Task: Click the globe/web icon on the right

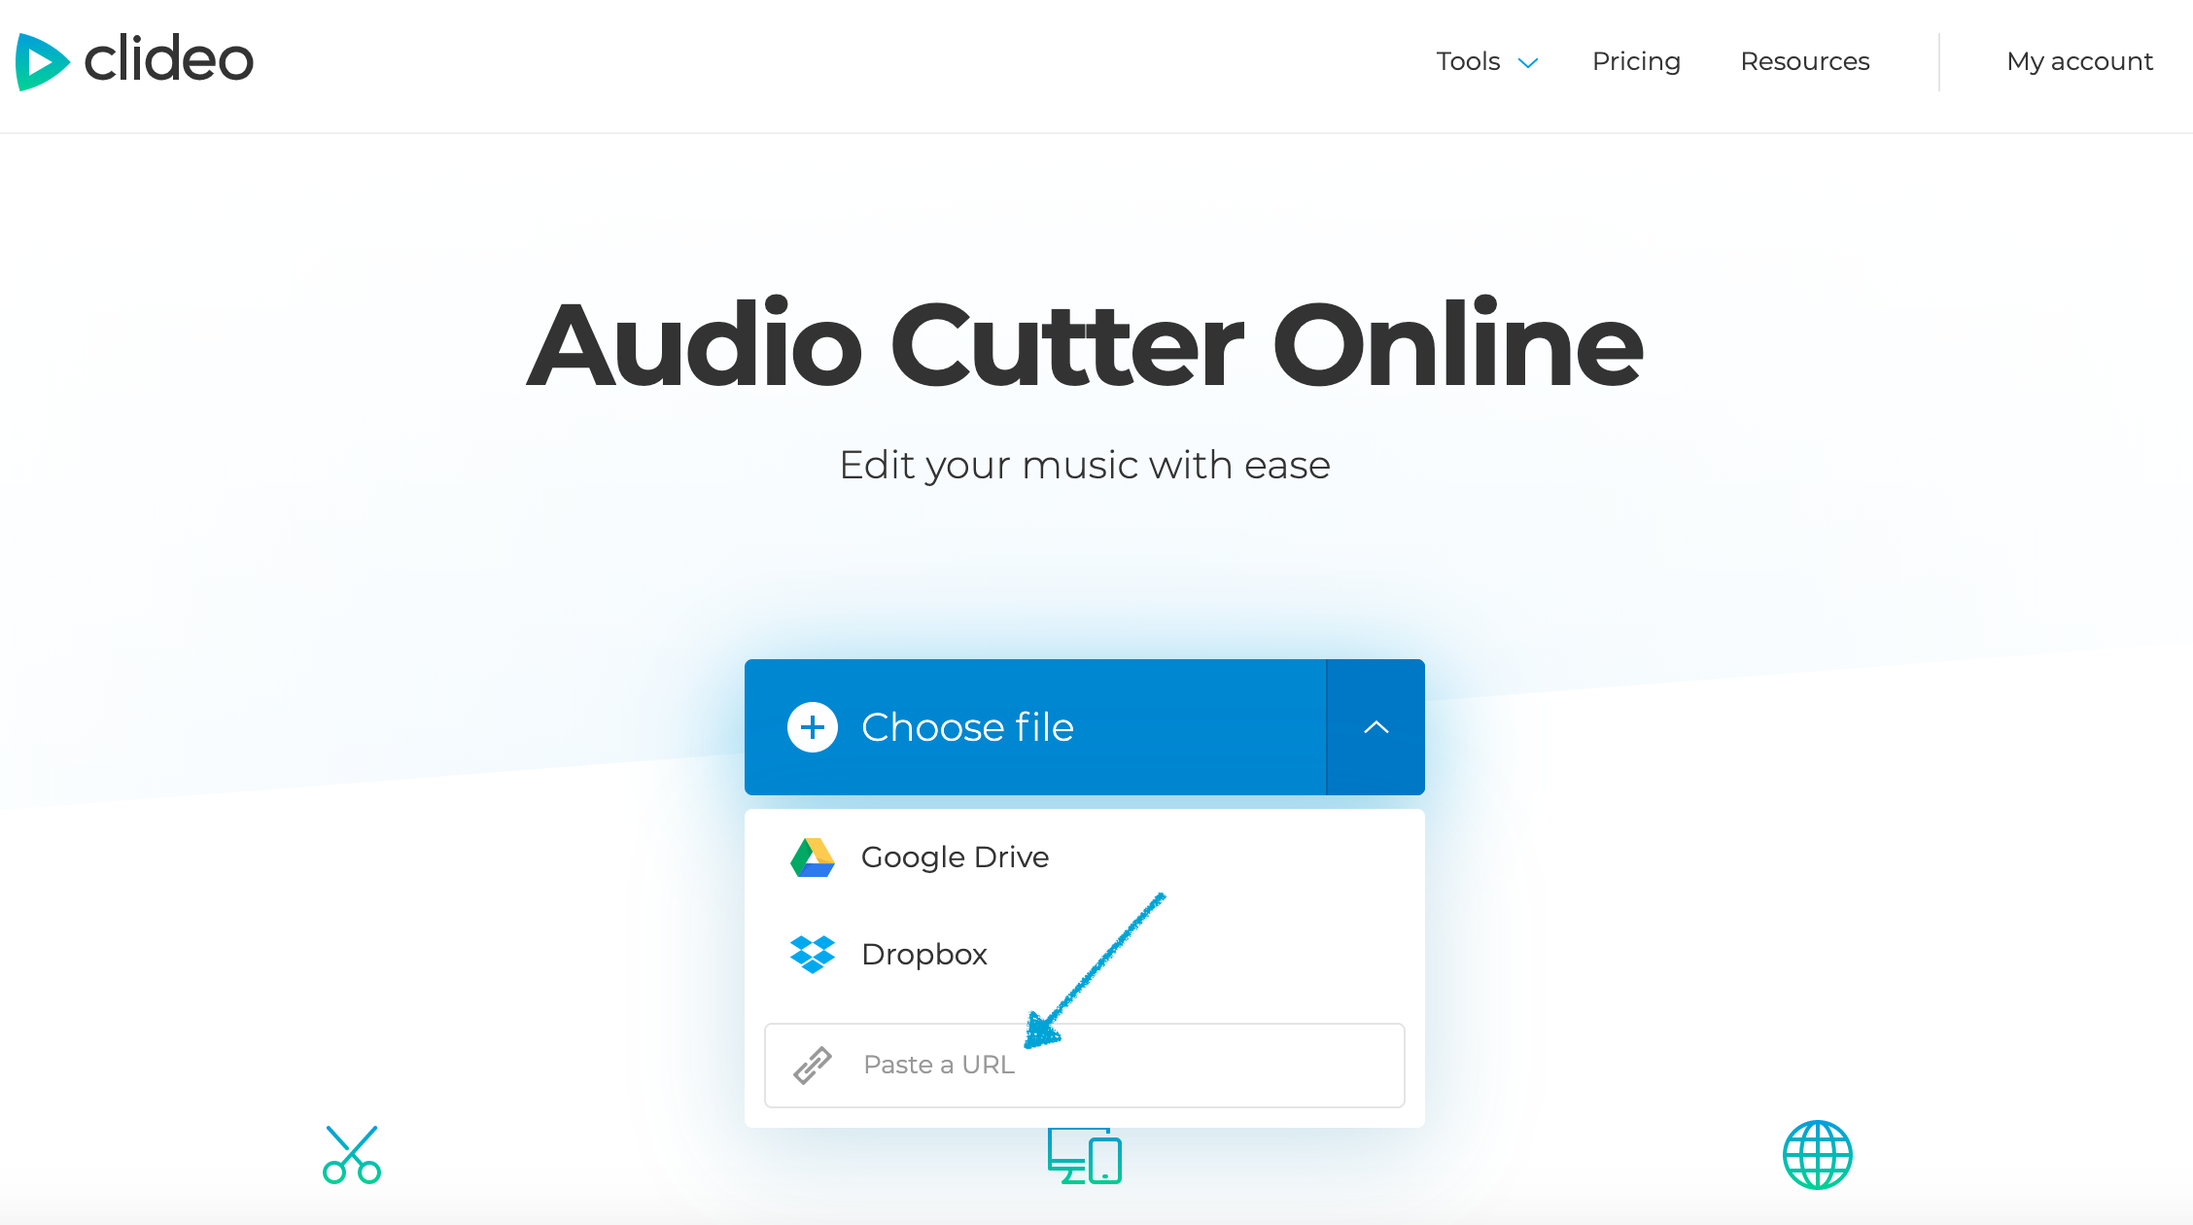Action: click(1817, 1154)
